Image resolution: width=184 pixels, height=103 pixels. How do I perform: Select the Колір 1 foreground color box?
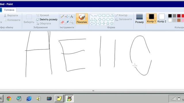tap(152, 18)
